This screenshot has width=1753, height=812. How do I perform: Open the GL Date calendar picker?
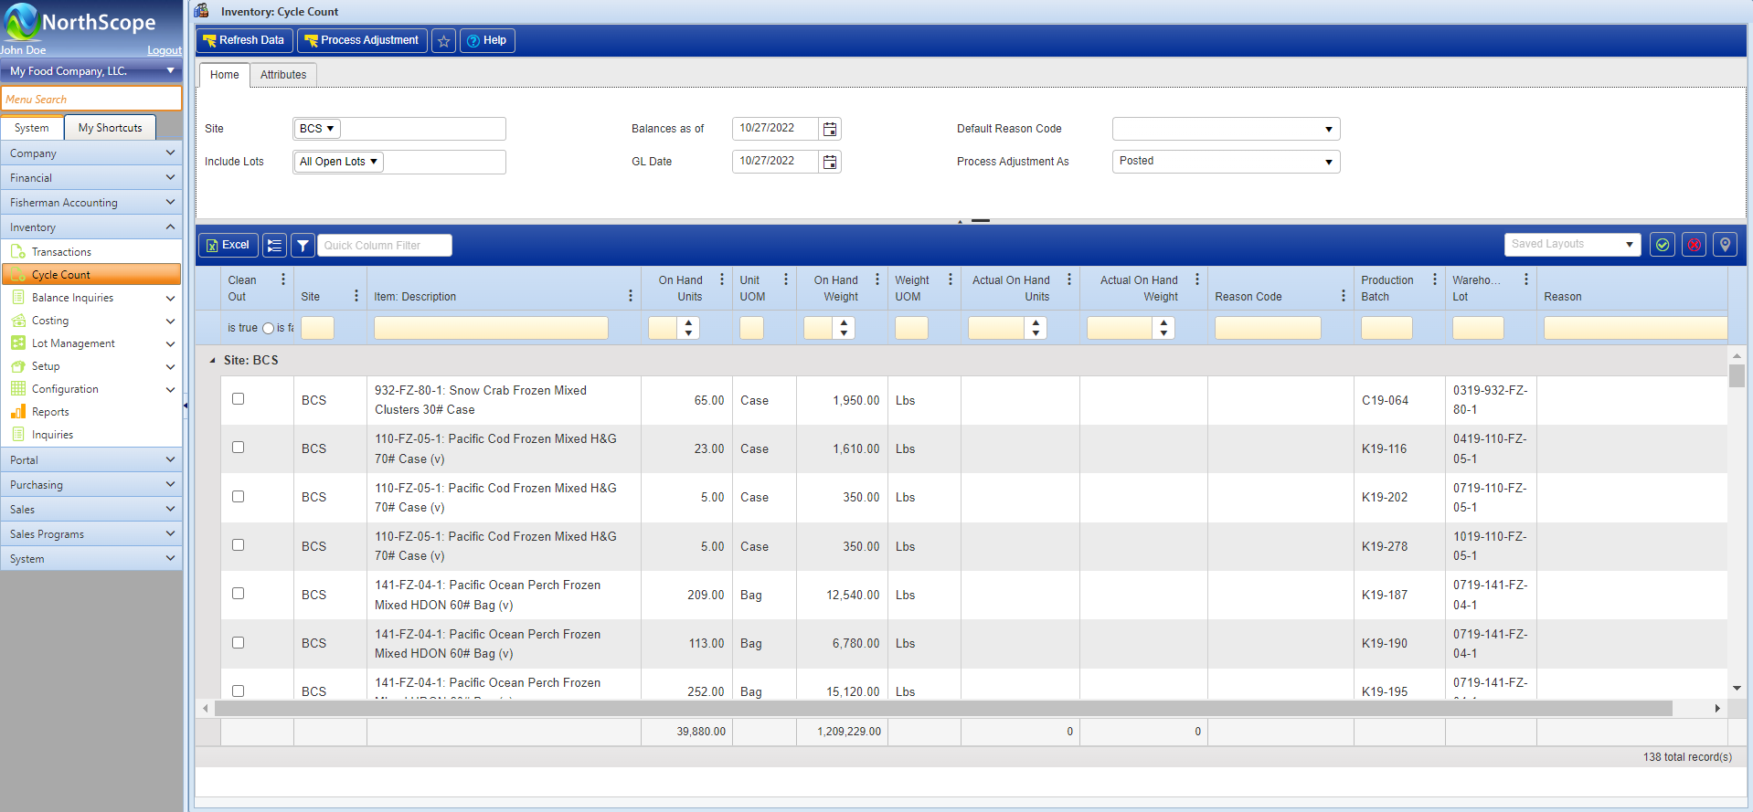click(x=830, y=162)
